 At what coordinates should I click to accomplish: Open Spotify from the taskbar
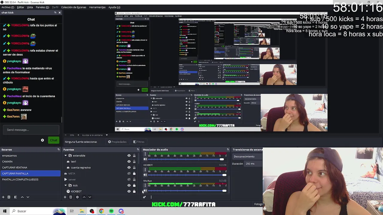tap(111, 211)
